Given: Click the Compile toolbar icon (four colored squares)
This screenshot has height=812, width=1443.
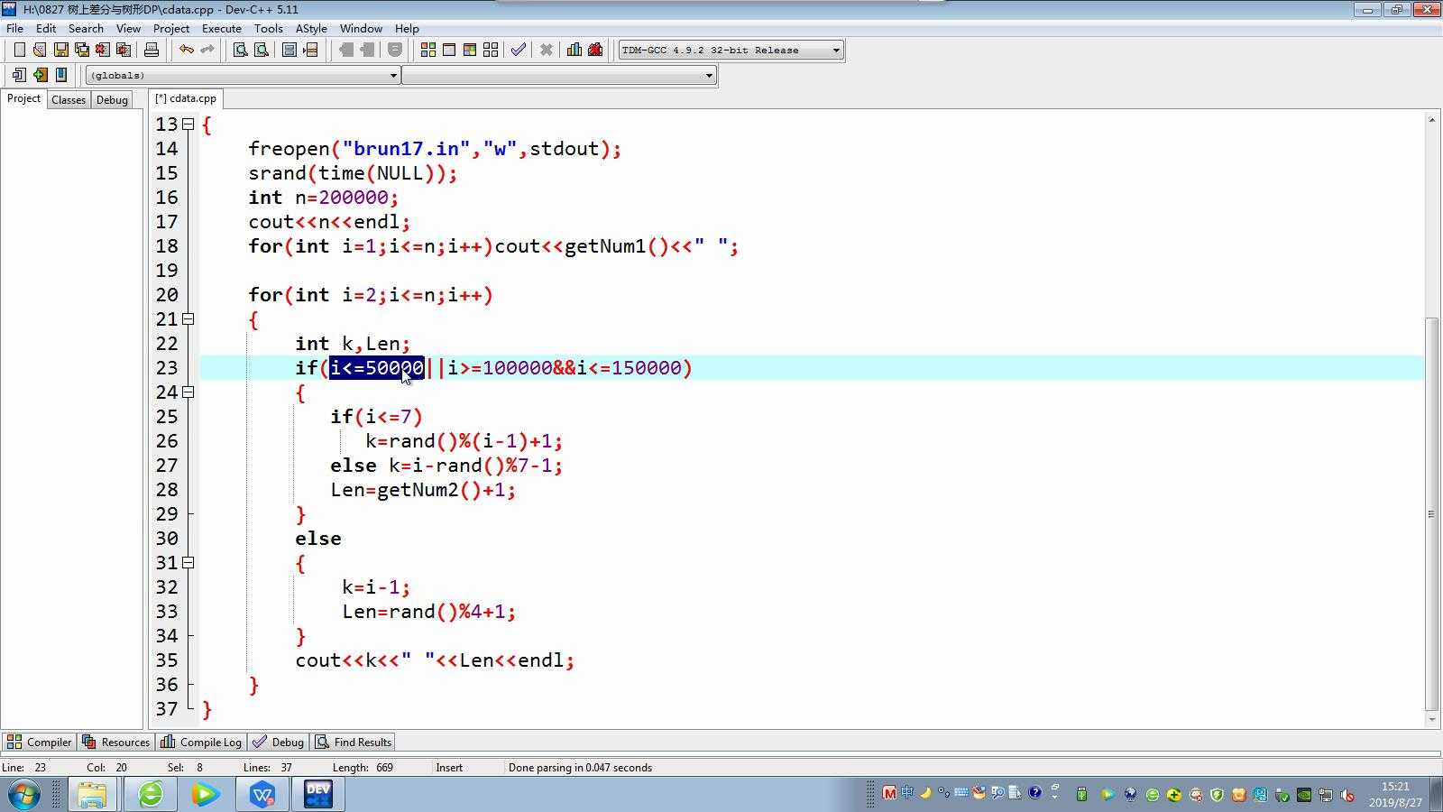Looking at the screenshot, I should pyautogui.click(x=428, y=50).
